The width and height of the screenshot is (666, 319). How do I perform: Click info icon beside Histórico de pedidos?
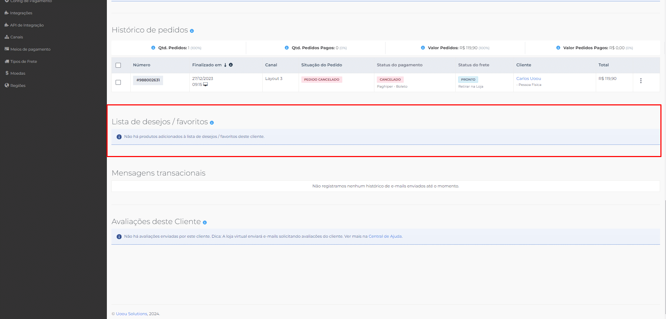point(192,31)
